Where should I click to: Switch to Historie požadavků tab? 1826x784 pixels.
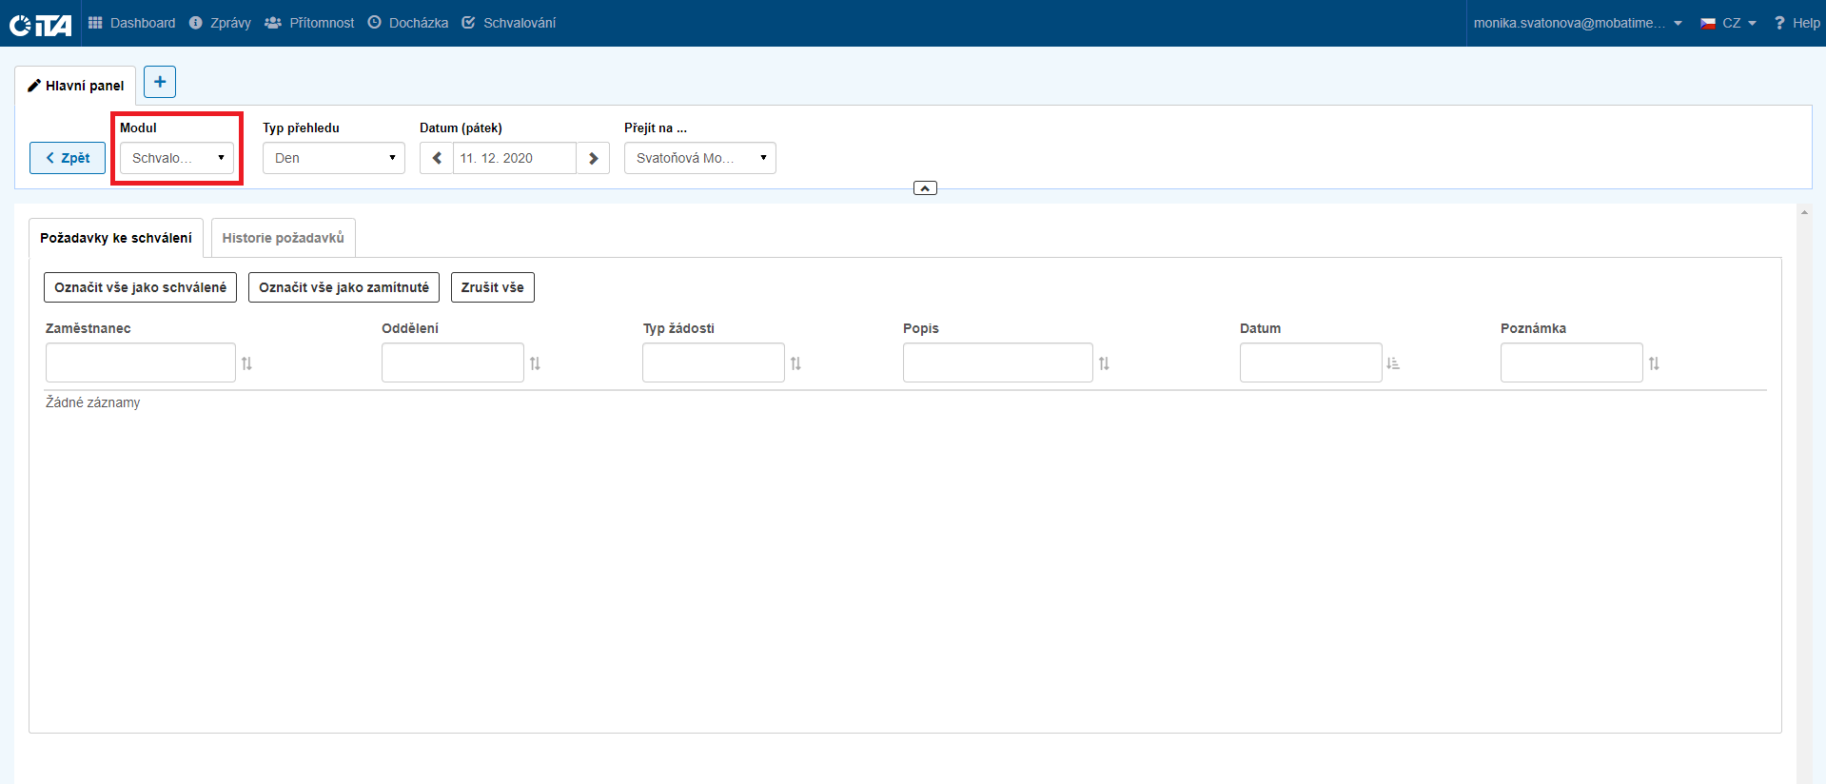pyautogui.click(x=283, y=238)
